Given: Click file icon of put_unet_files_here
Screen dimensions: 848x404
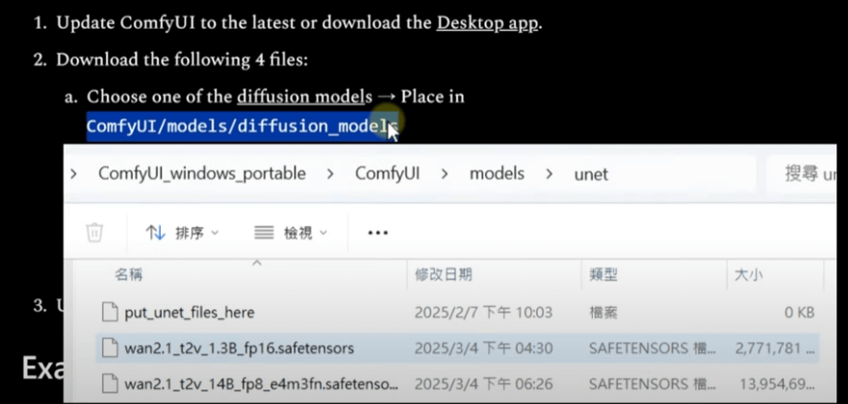Looking at the screenshot, I should [x=110, y=313].
